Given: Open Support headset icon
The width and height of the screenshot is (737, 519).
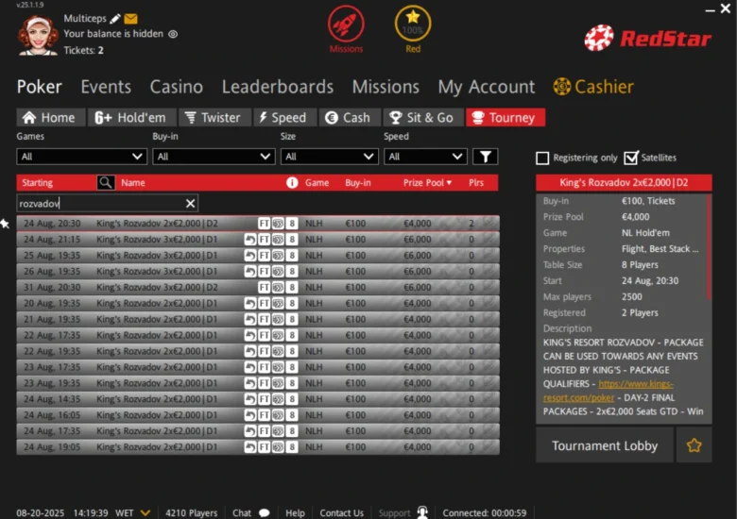Looking at the screenshot, I should point(422,512).
